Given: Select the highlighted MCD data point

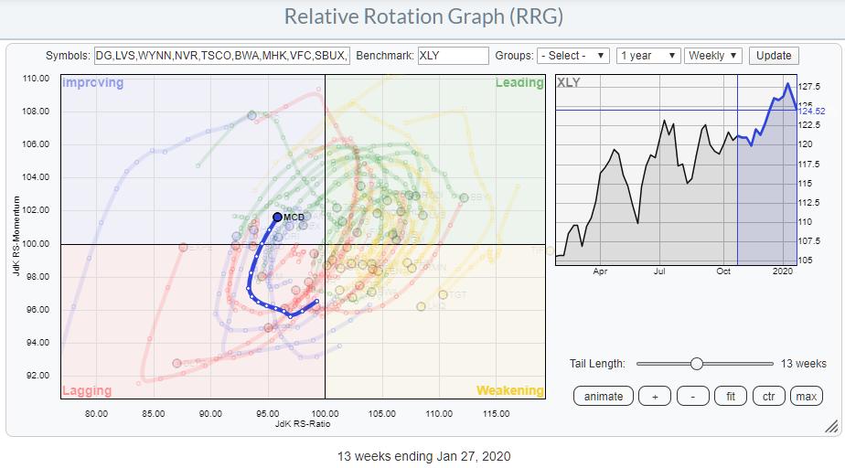Looking at the screenshot, I should click(x=278, y=217).
